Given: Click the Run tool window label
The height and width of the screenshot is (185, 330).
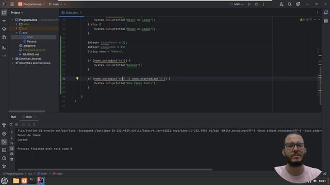Looking at the screenshot, I should pyautogui.click(x=13, y=117).
